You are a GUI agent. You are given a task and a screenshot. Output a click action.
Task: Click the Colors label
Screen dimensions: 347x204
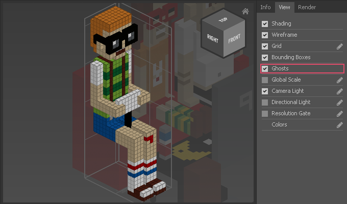(279, 125)
